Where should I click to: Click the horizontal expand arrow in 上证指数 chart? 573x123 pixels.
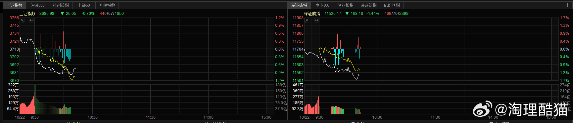32,20
